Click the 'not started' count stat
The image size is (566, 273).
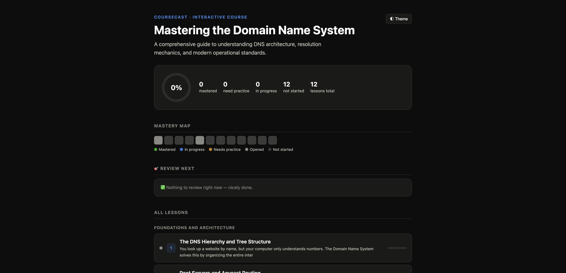tap(293, 87)
